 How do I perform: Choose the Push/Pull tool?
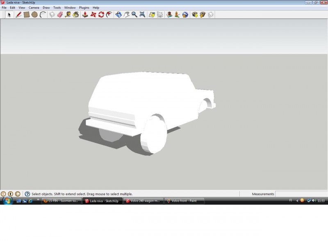pyautogui.click(x=85, y=15)
